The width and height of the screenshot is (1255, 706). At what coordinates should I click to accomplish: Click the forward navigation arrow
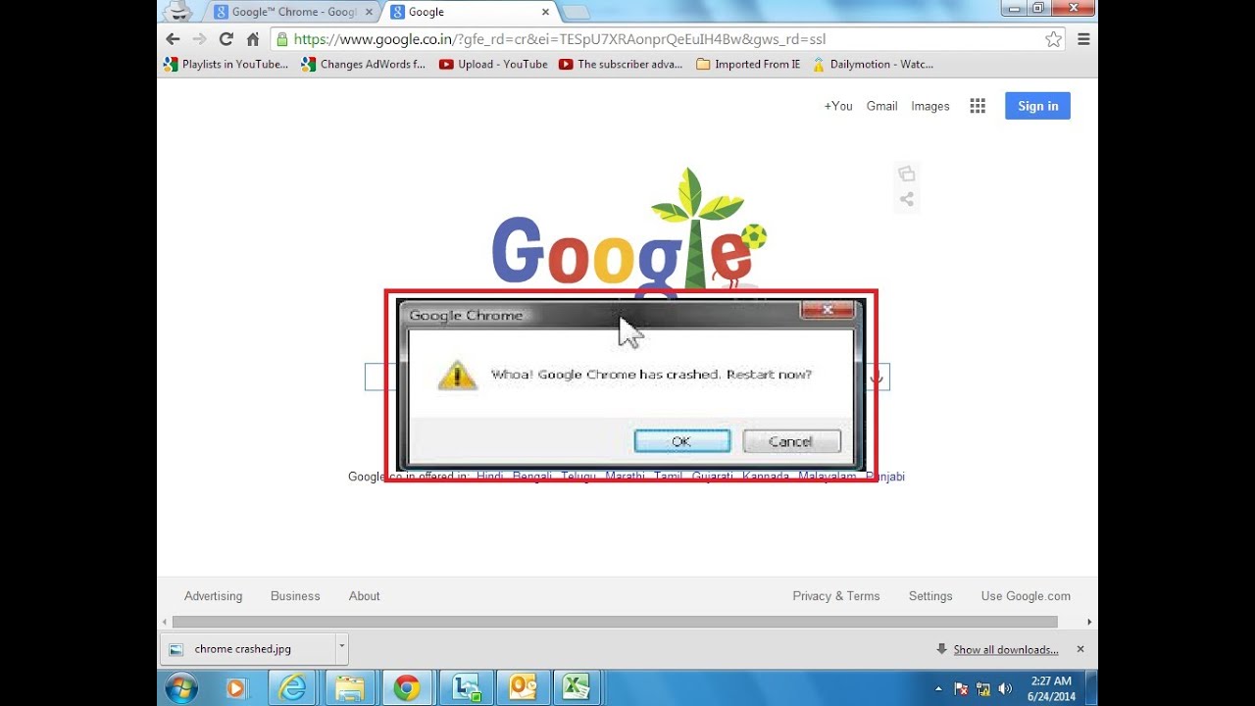tap(200, 39)
